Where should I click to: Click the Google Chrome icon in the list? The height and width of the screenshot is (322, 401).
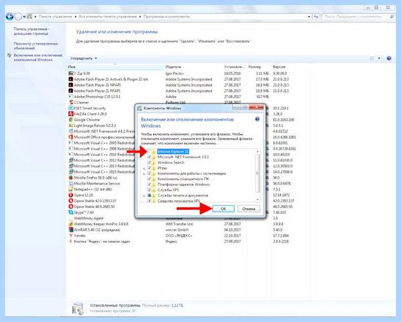71,119
